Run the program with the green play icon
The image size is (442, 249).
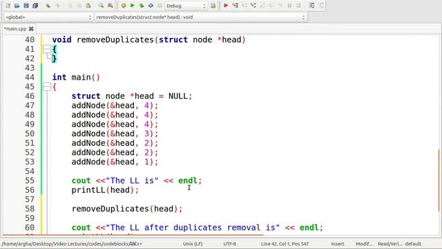[132, 6]
